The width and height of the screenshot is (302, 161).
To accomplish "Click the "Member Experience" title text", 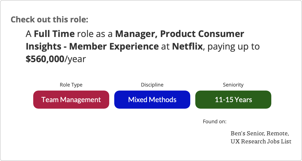I will pyautogui.click(x=114, y=47).
